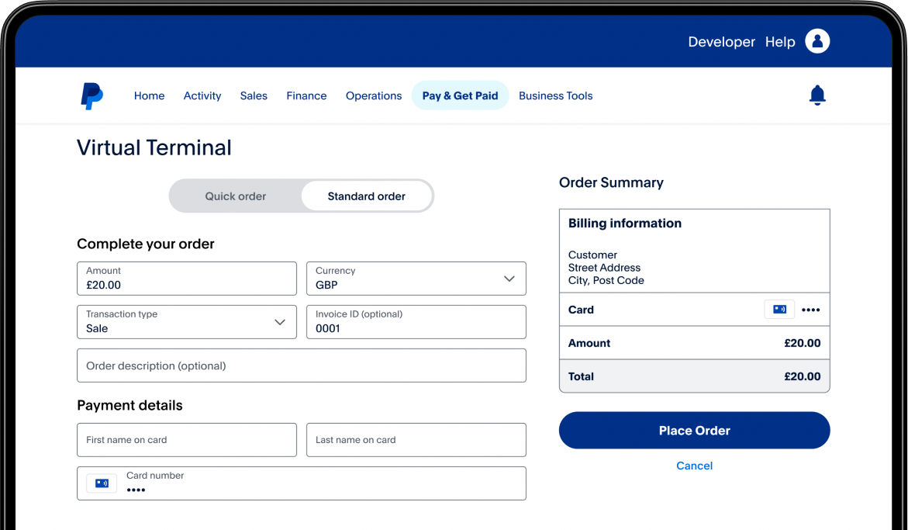Open the Business Tools menu
Screen dimensions: 908x530
coord(555,95)
